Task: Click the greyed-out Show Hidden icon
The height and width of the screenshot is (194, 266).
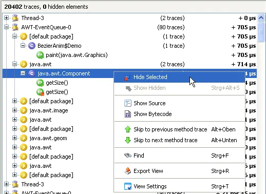Action: pyautogui.click(x=128, y=88)
